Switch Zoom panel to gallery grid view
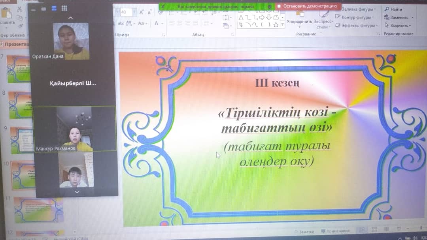The width and height of the screenshot is (427, 240). coord(64,8)
